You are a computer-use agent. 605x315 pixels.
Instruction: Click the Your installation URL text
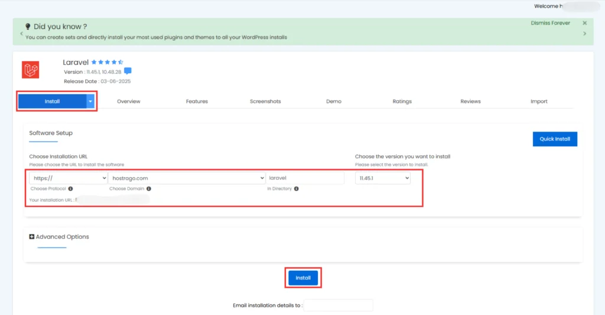(51, 200)
